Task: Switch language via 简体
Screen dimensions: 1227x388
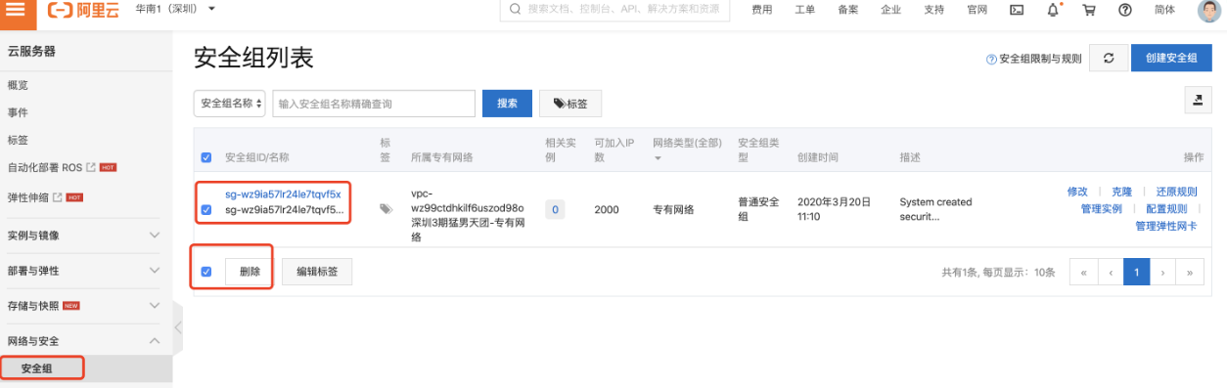Action: pos(1164,10)
